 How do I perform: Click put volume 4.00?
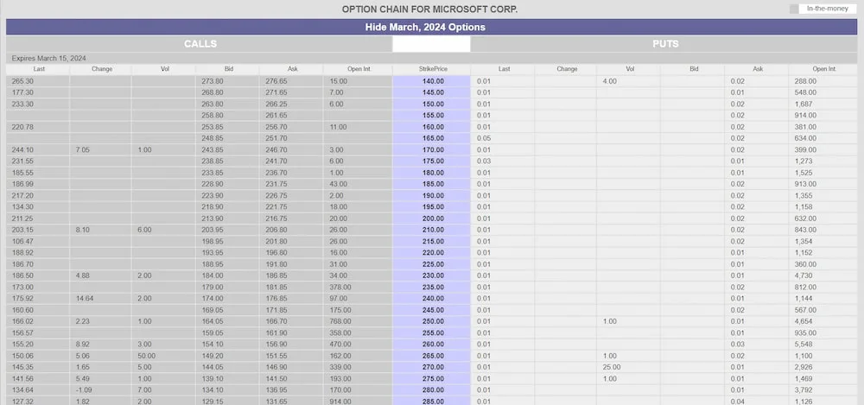610,81
